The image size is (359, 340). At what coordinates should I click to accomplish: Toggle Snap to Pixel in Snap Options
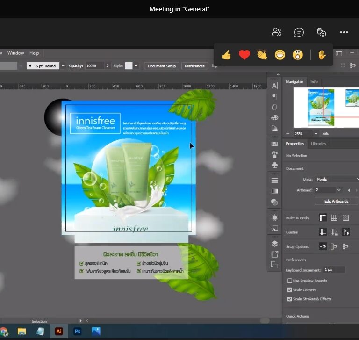(346, 246)
